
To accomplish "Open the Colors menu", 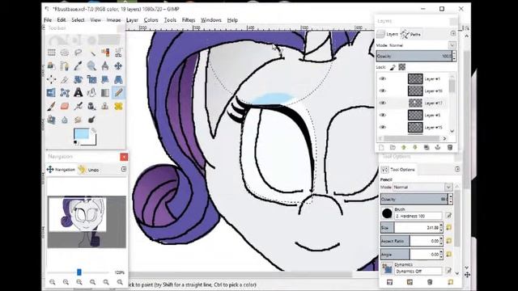I will (x=151, y=20).
